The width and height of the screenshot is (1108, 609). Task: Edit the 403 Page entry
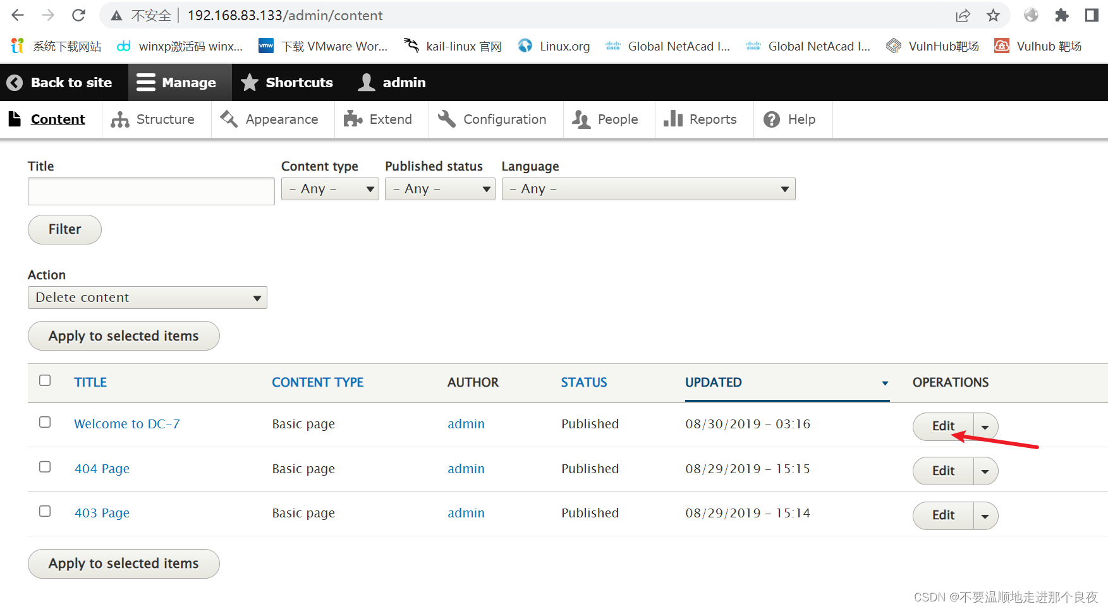pos(943,516)
